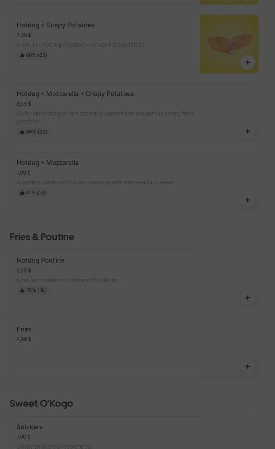Open the Snickers item title
Viewport: 275px width, 449px height.
point(29,427)
